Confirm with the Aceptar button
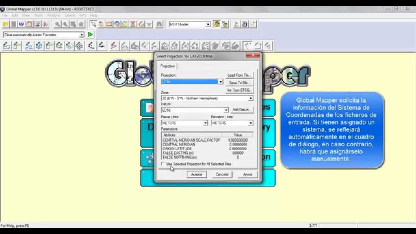 click(197, 175)
